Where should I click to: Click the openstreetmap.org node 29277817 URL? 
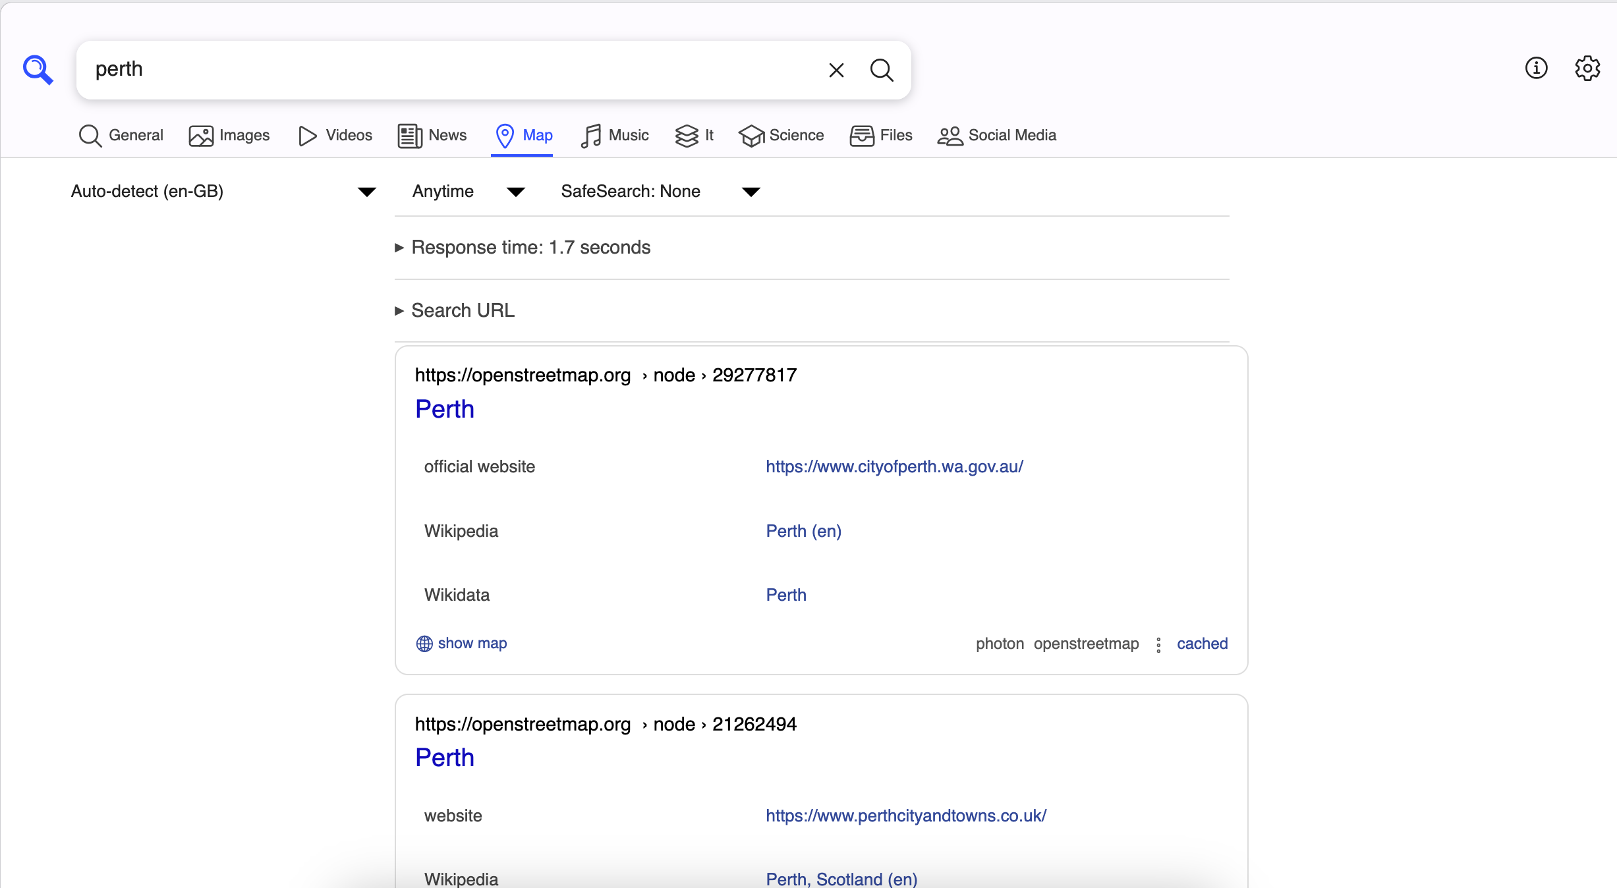pyautogui.click(x=606, y=375)
